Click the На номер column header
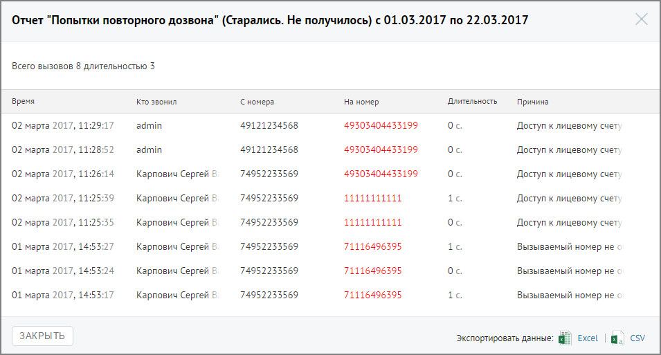This screenshot has width=661, height=355. coord(361,102)
